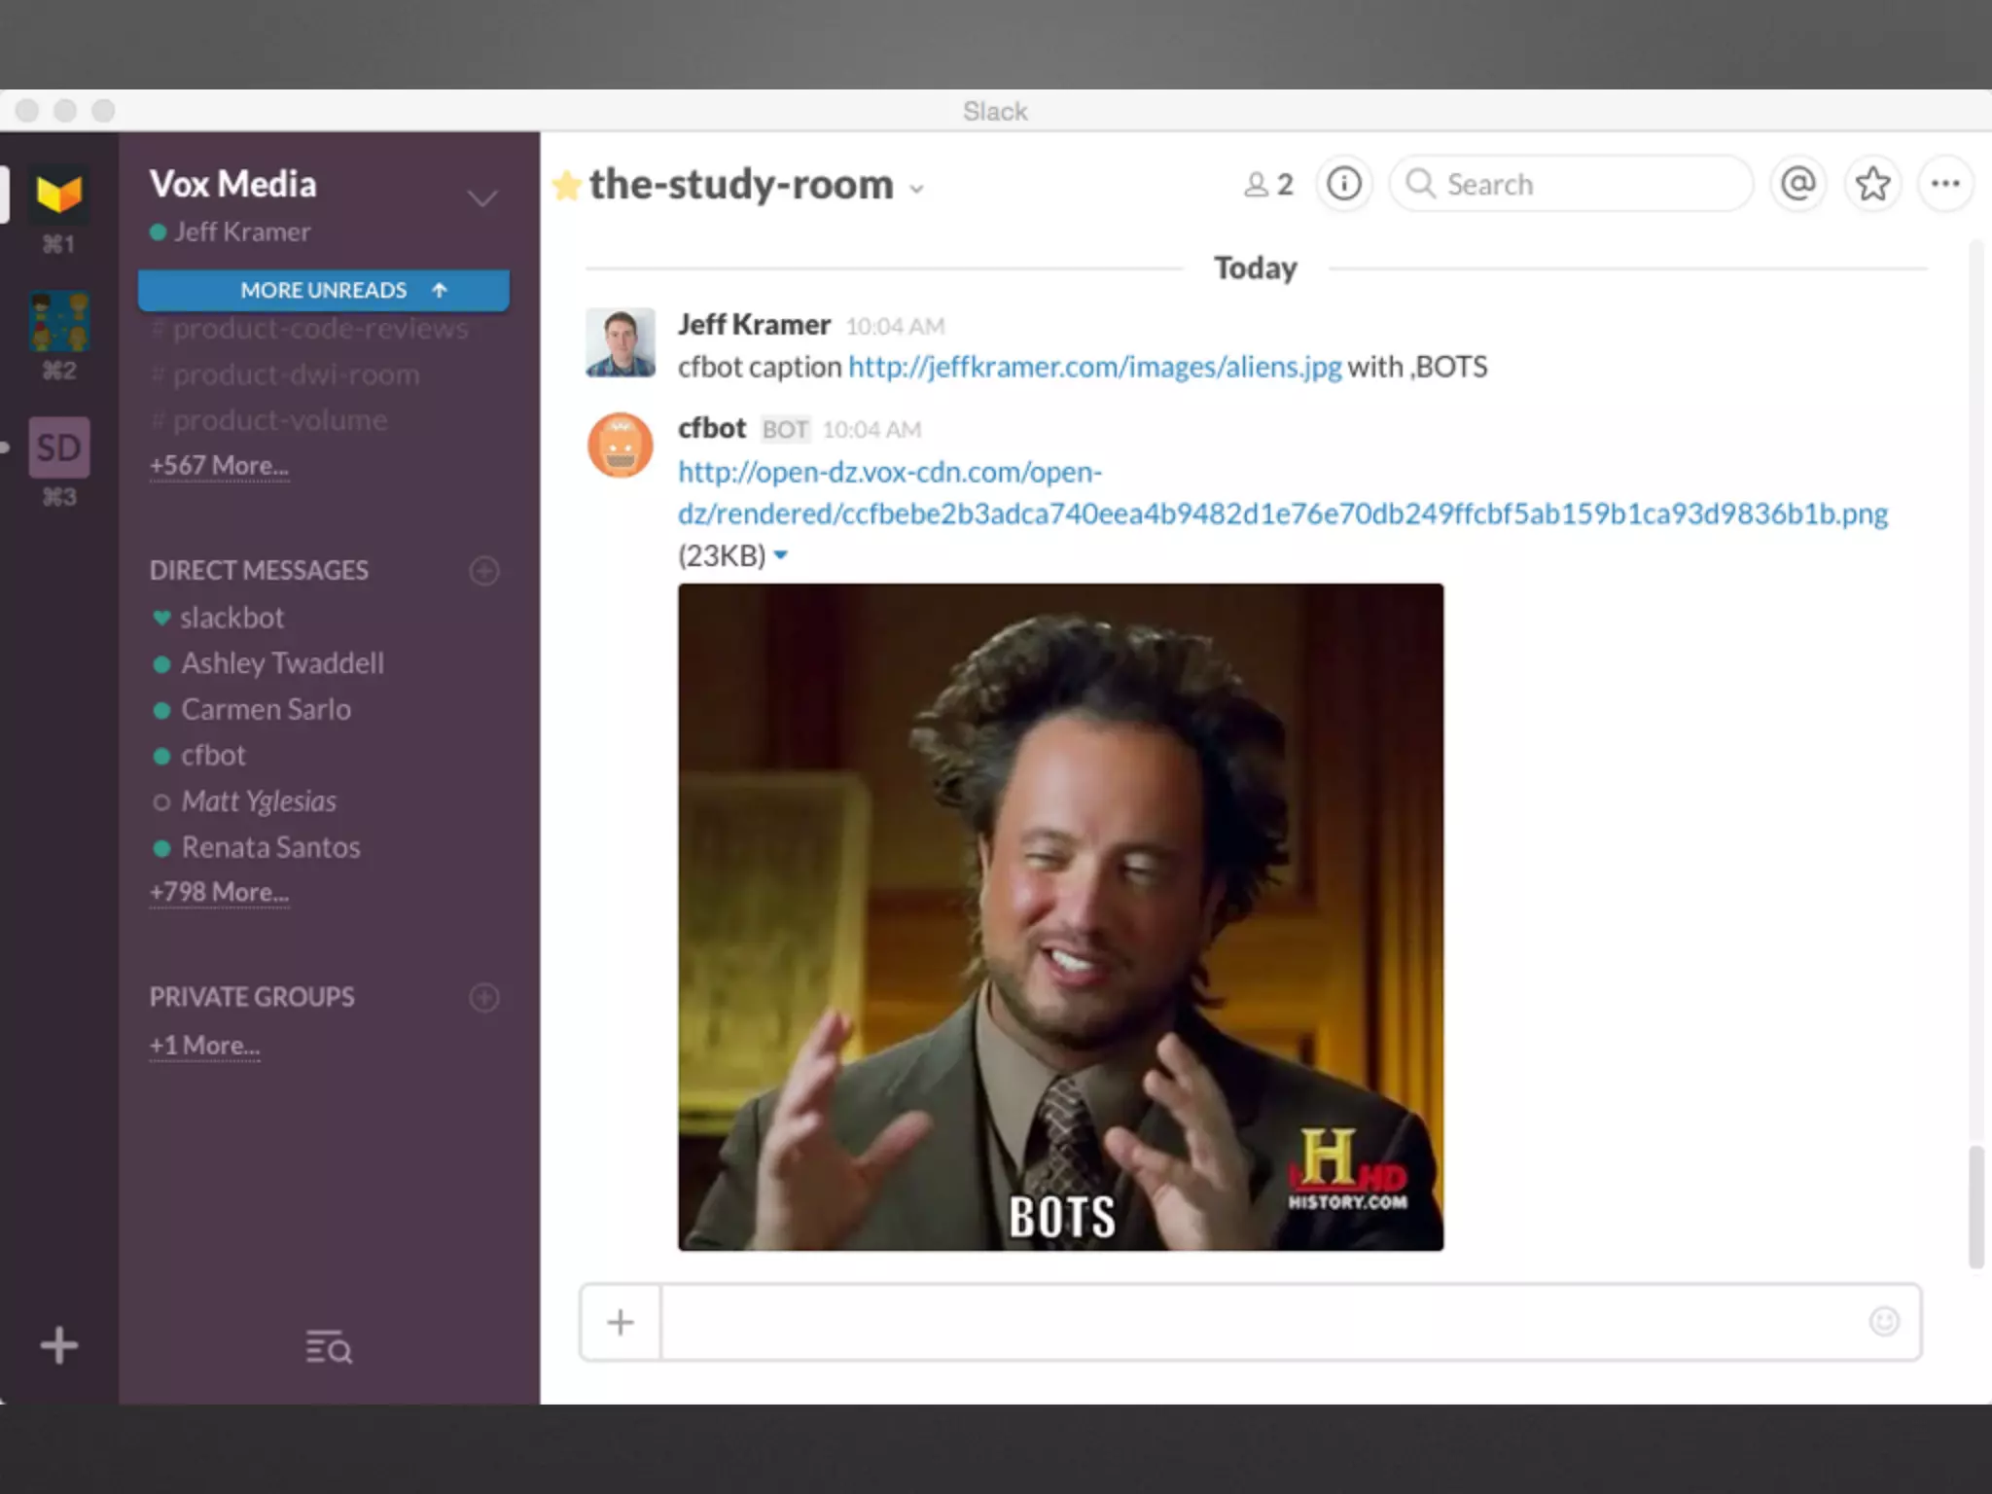Show starred items icon
The height and width of the screenshot is (1494, 1992).
tap(1872, 184)
